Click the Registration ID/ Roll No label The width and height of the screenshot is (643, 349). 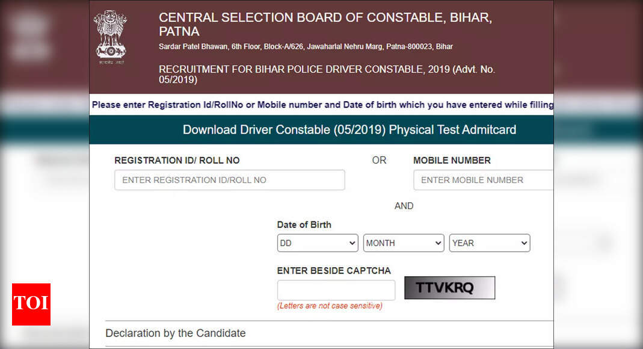tap(177, 160)
